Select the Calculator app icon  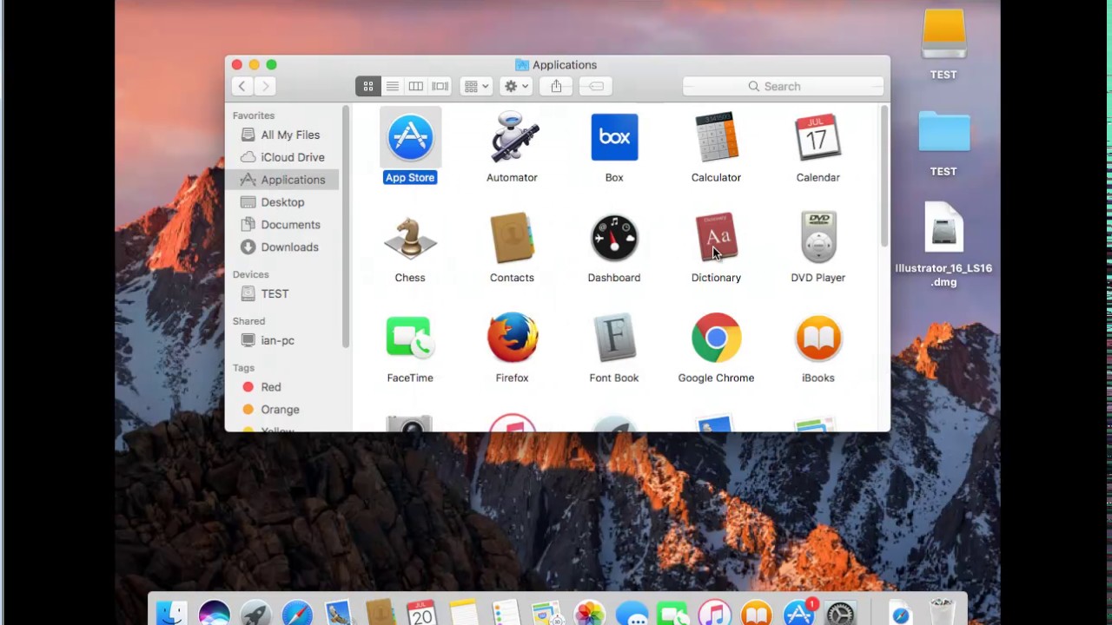tap(716, 137)
